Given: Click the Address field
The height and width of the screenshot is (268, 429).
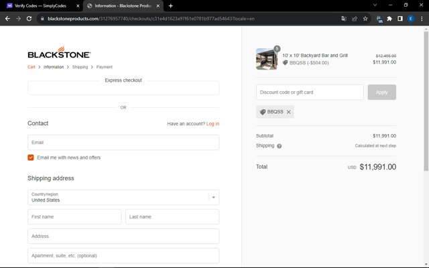Looking at the screenshot, I should 123,237.
